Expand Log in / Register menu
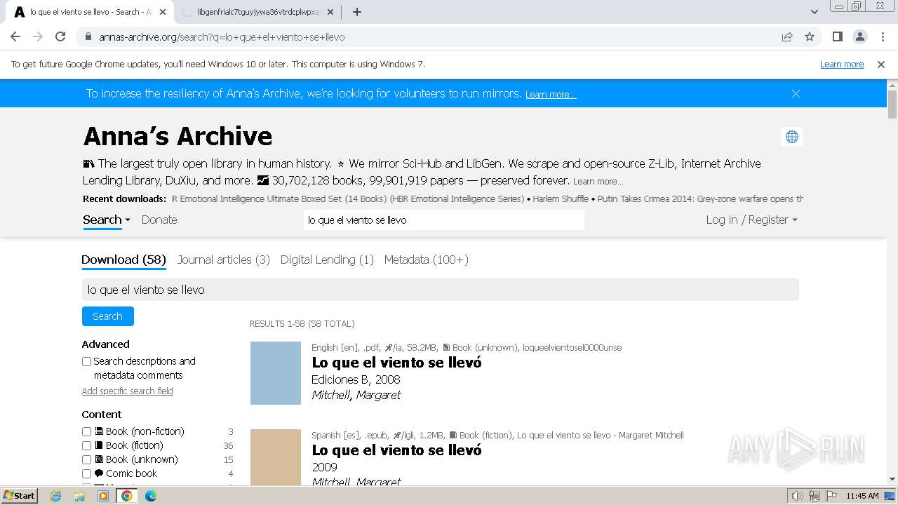This screenshot has width=898, height=505. tap(751, 220)
